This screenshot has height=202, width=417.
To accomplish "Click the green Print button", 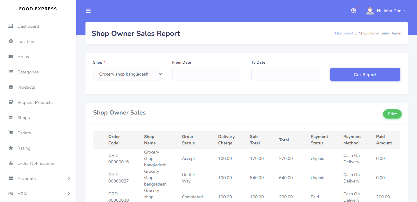I will pos(392,114).
